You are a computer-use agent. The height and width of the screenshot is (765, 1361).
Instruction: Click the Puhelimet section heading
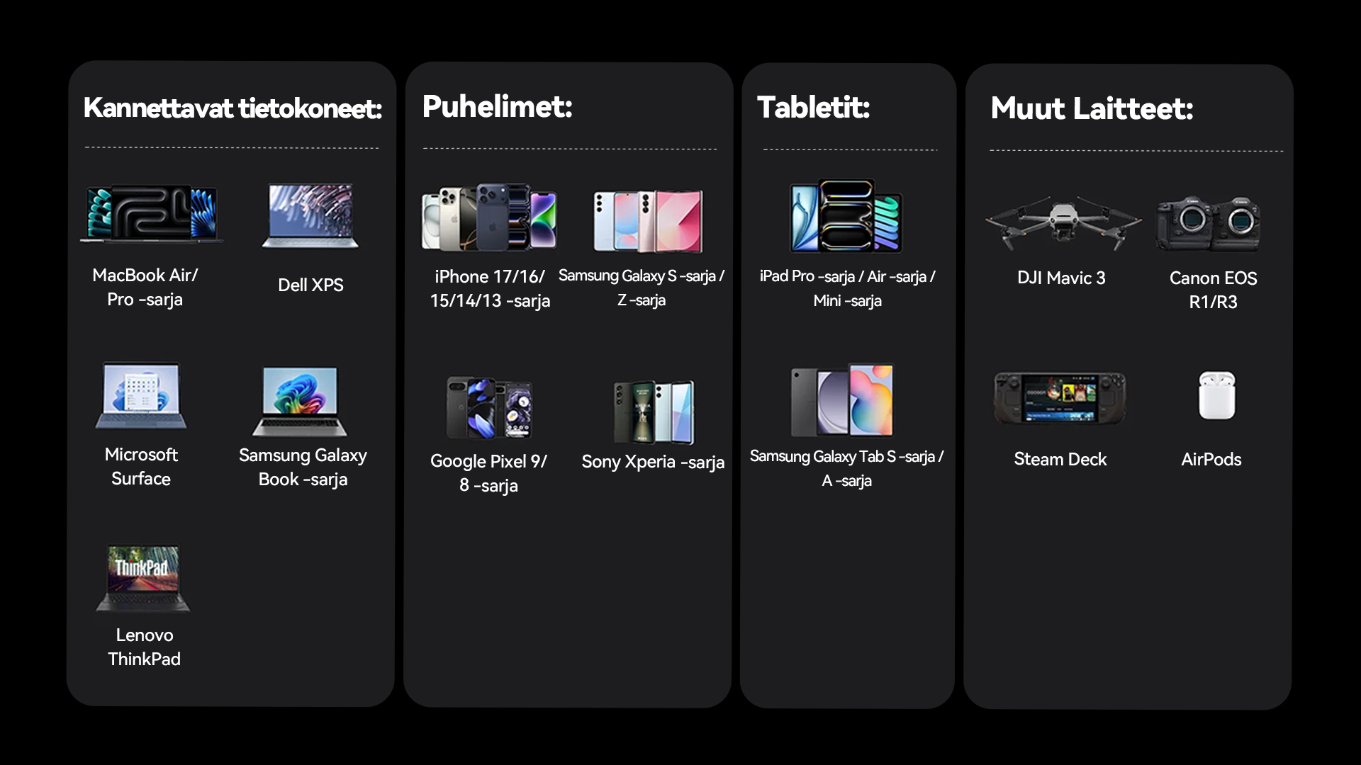[x=497, y=107]
